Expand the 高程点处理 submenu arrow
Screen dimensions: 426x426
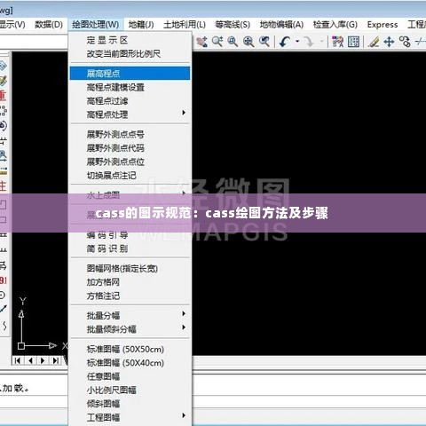pyautogui.click(x=184, y=113)
